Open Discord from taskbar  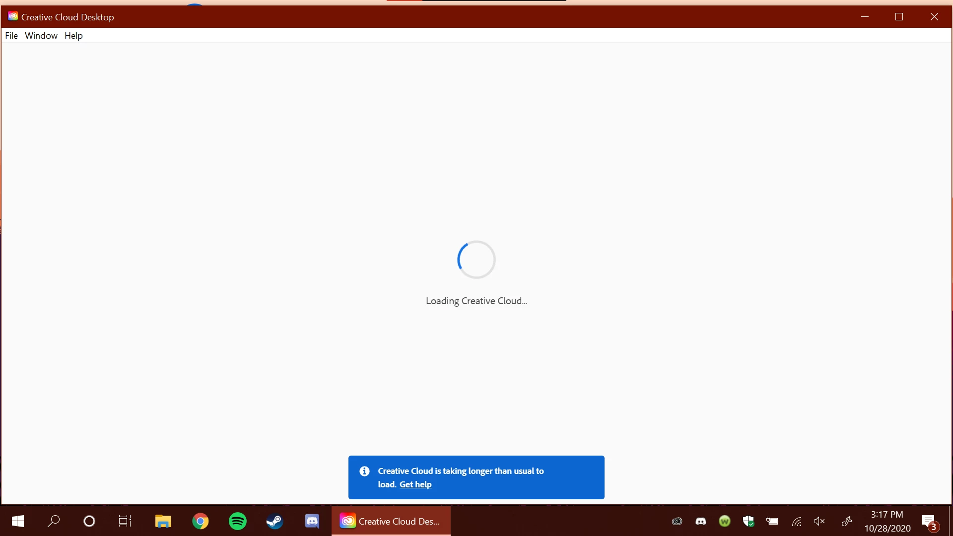(x=312, y=521)
